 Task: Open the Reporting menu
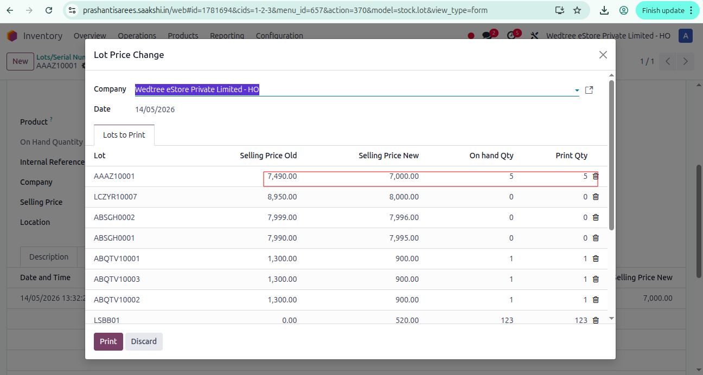pos(227,36)
